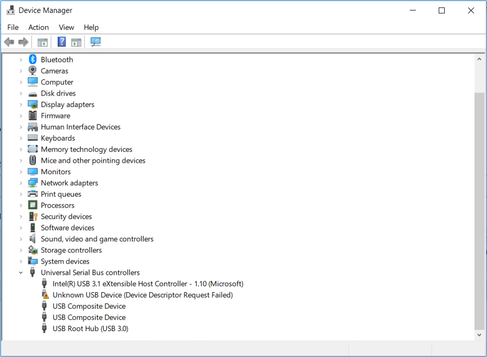Click the Back arrow toolbar icon
The image size is (487, 357).
click(9, 42)
